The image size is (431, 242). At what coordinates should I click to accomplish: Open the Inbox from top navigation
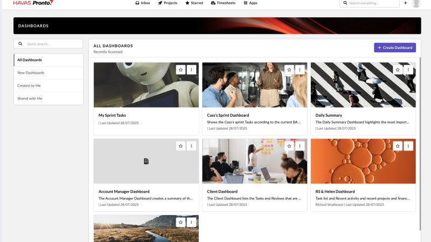[143, 3]
